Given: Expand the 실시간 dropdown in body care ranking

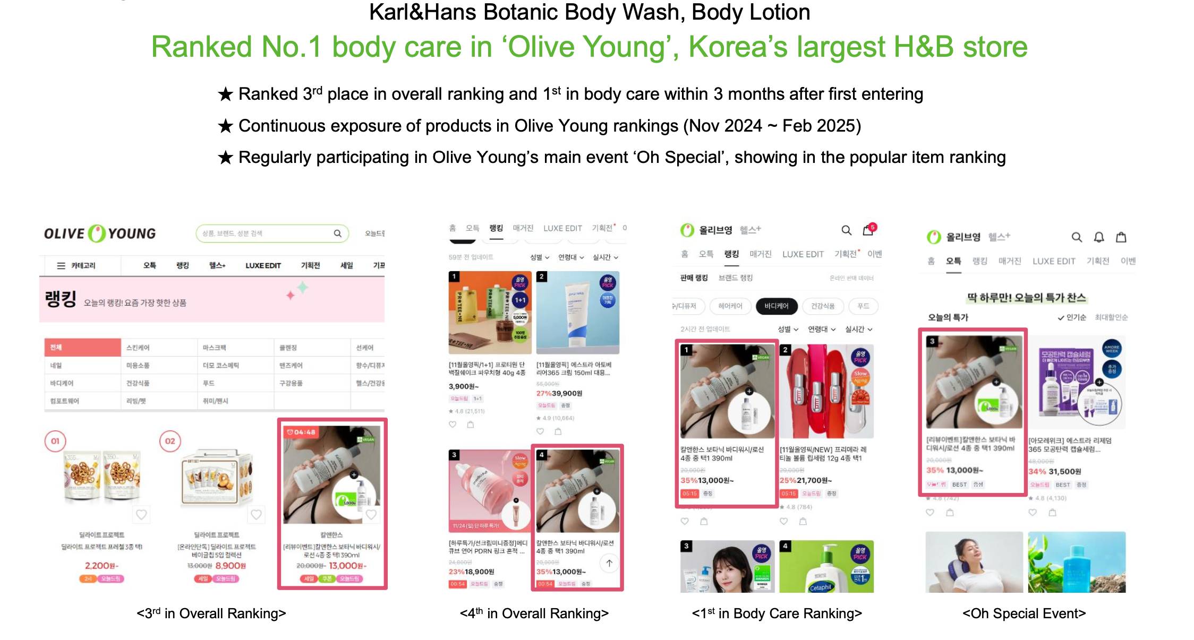Looking at the screenshot, I should pyautogui.click(x=859, y=330).
